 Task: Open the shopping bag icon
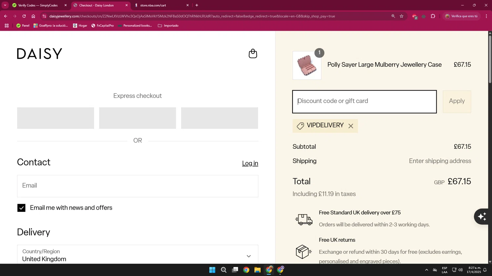(253, 54)
